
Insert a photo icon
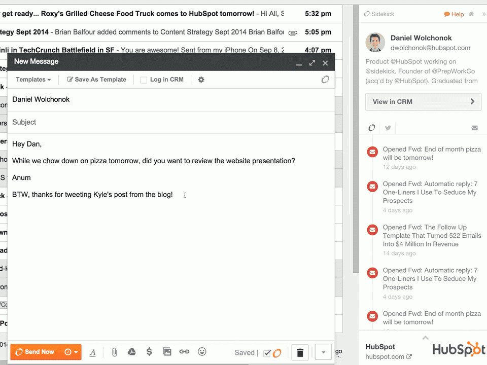[167, 352]
